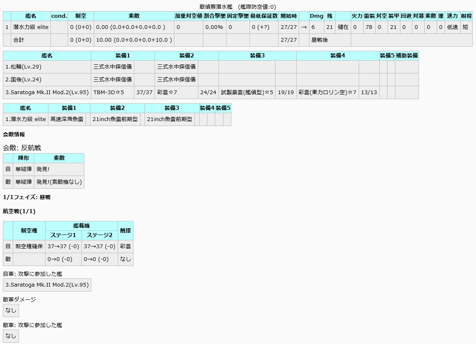Image resolution: width=476 pixels, height=344 pixels.
Task: Select the 発見!(索敵機なし) detection cell
Action: point(59,182)
